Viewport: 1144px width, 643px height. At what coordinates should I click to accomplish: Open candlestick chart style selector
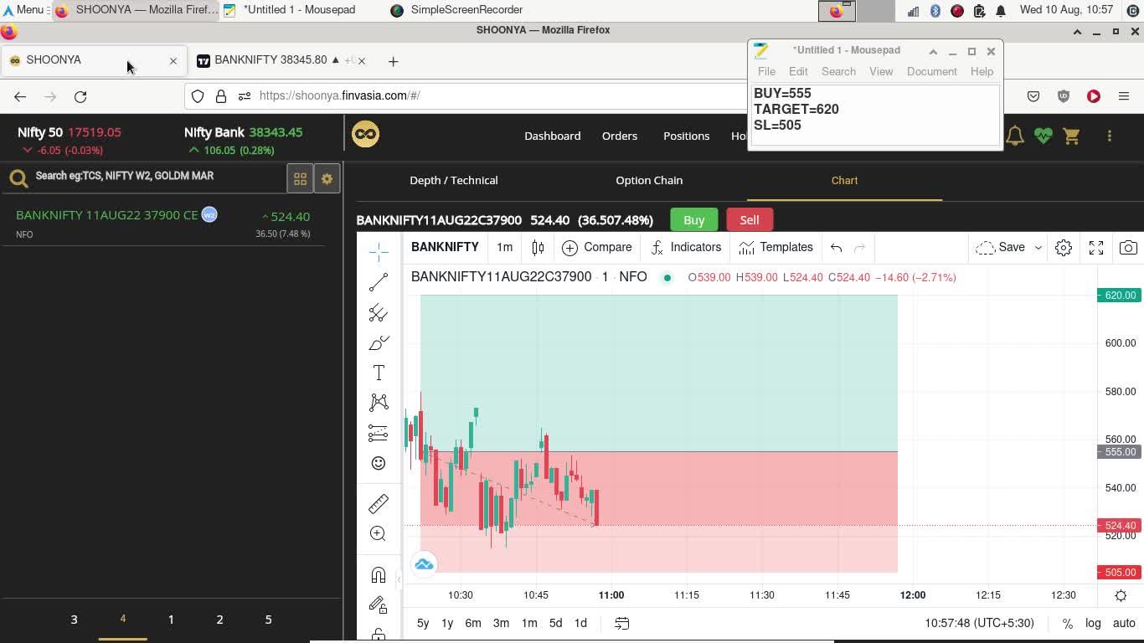(539, 247)
